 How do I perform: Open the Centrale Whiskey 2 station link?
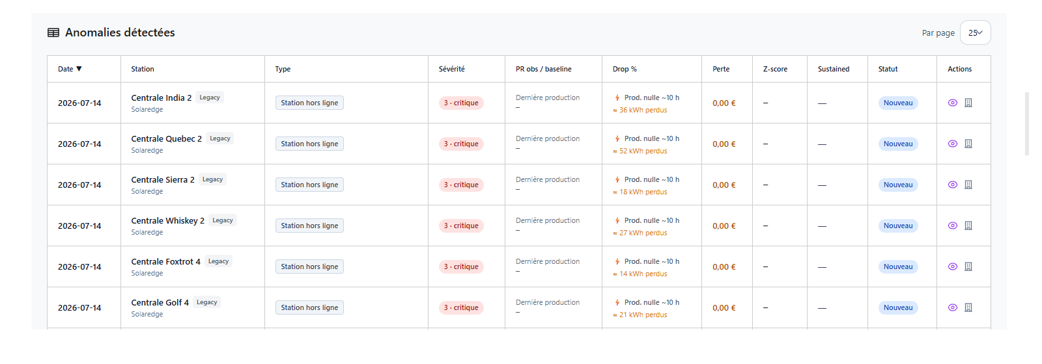(168, 221)
